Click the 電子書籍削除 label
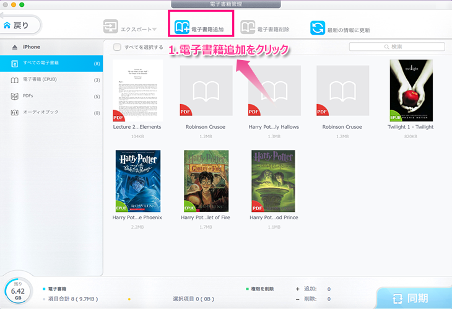The width and height of the screenshot is (452, 316). [273, 30]
